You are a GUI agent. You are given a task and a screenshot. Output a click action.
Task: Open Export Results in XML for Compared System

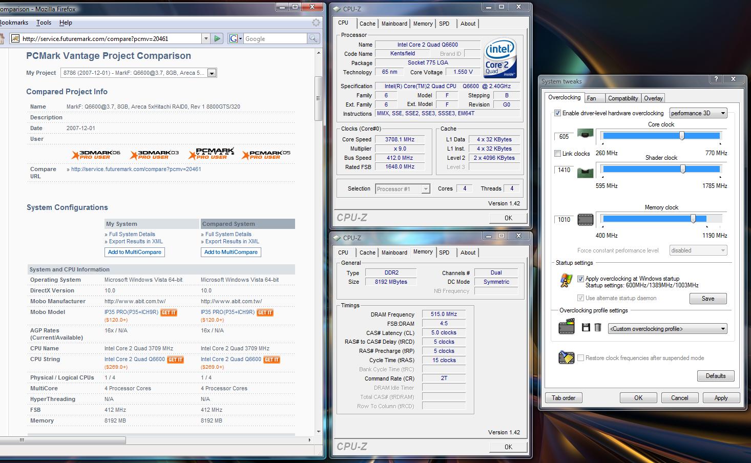coord(232,241)
